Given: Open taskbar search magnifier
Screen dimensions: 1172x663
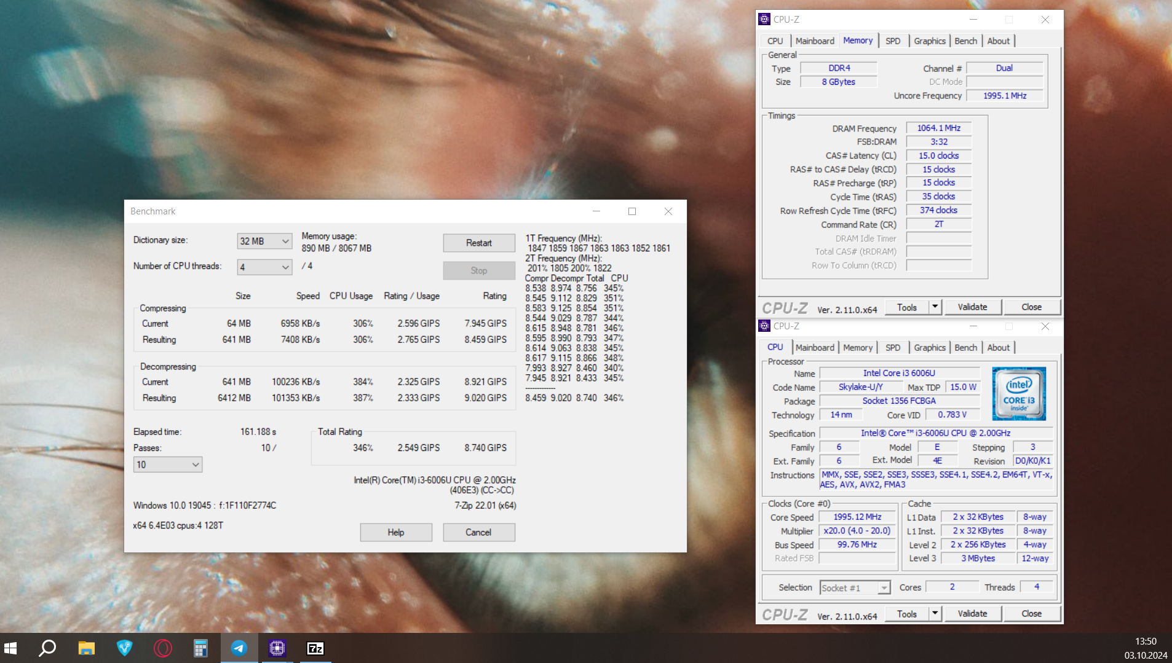Looking at the screenshot, I should [x=47, y=648].
